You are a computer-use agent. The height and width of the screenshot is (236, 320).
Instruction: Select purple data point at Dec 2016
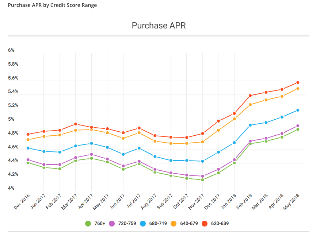coord(28,160)
